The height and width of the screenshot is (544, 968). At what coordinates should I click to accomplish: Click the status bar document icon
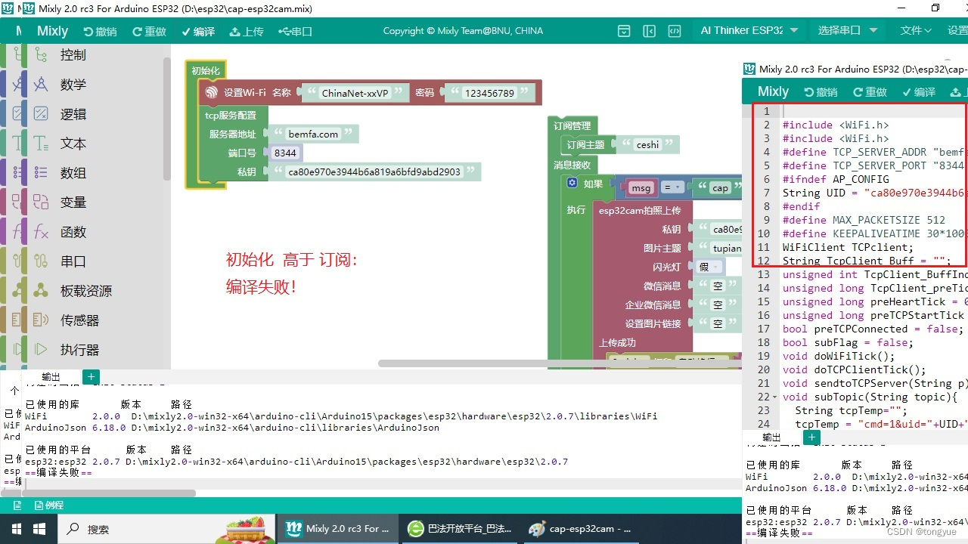(x=17, y=505)
